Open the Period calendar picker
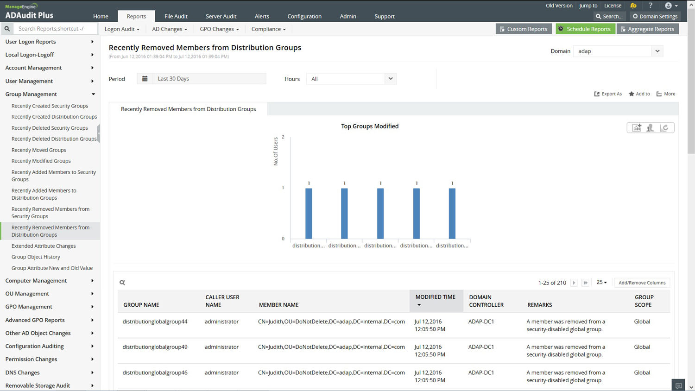This screenshot has width=695, height=391. (145, 79)
